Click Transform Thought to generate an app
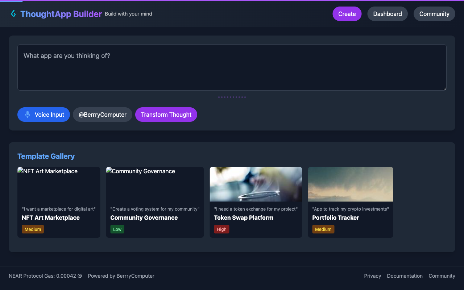The width and height of the screenshot is (464, 290). pyautogui.click(x=166, y=114)
